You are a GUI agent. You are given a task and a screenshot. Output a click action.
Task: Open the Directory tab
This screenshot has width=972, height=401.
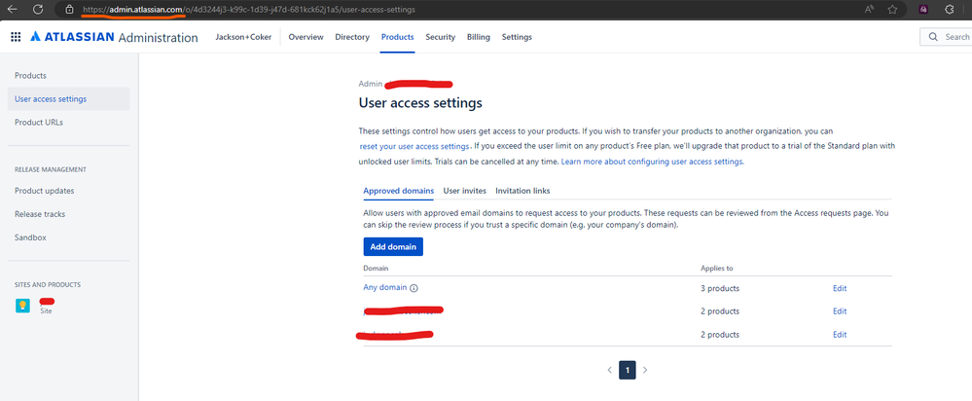pyautogui.click(x=352, y=37)
